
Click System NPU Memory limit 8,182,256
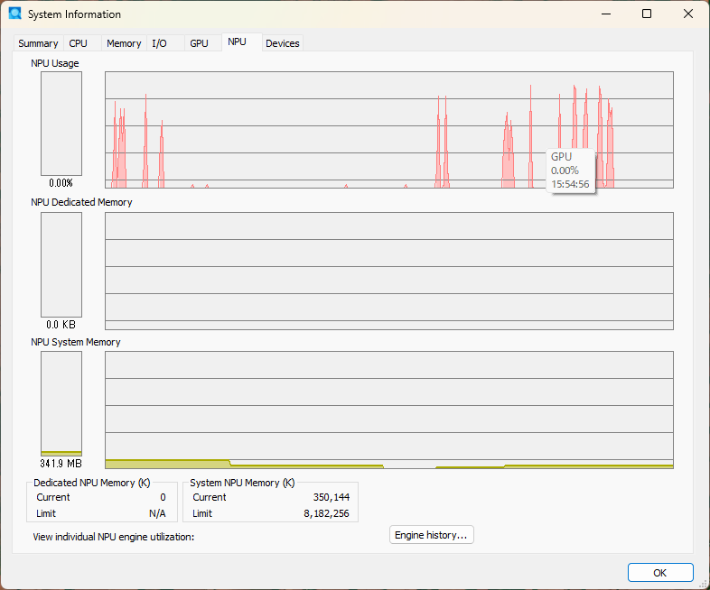pos(326,513)
